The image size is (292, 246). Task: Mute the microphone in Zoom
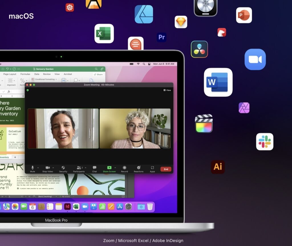[33, 169]
